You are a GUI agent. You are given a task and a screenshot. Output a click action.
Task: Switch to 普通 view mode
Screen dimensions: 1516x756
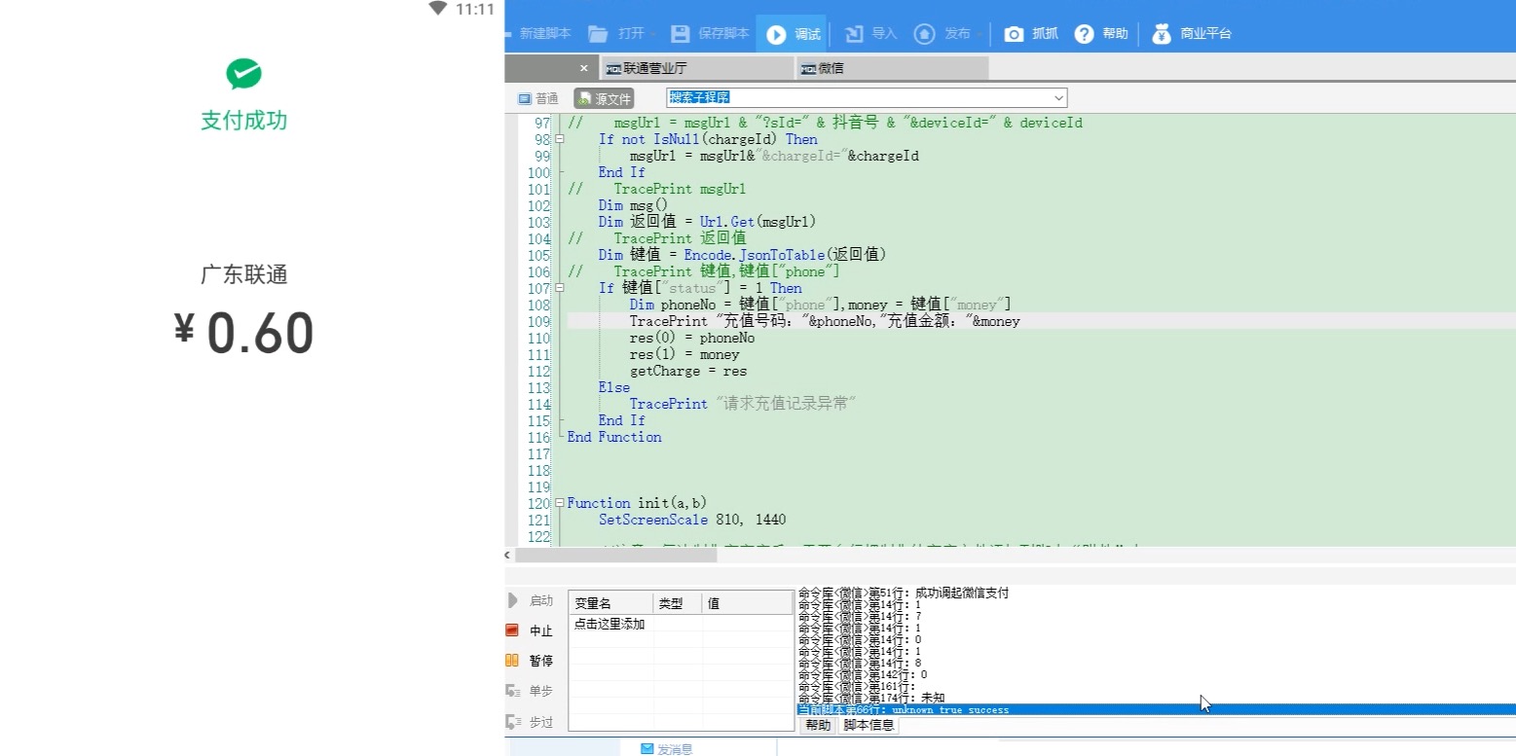(537, 98)
